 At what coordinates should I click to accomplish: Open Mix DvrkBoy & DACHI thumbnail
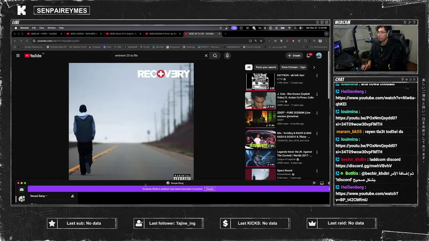[260, 139]
